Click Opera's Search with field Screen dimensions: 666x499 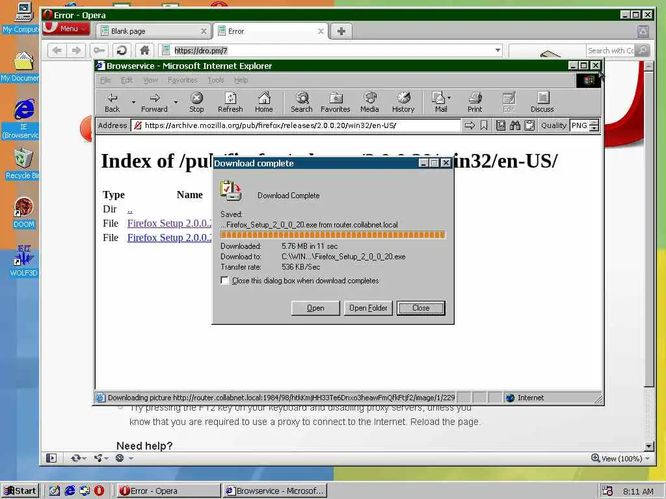610,51
